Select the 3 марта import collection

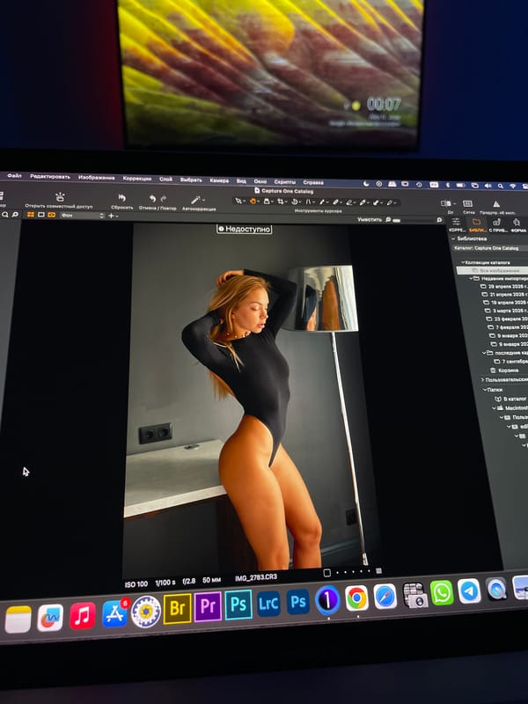point(507,311)
